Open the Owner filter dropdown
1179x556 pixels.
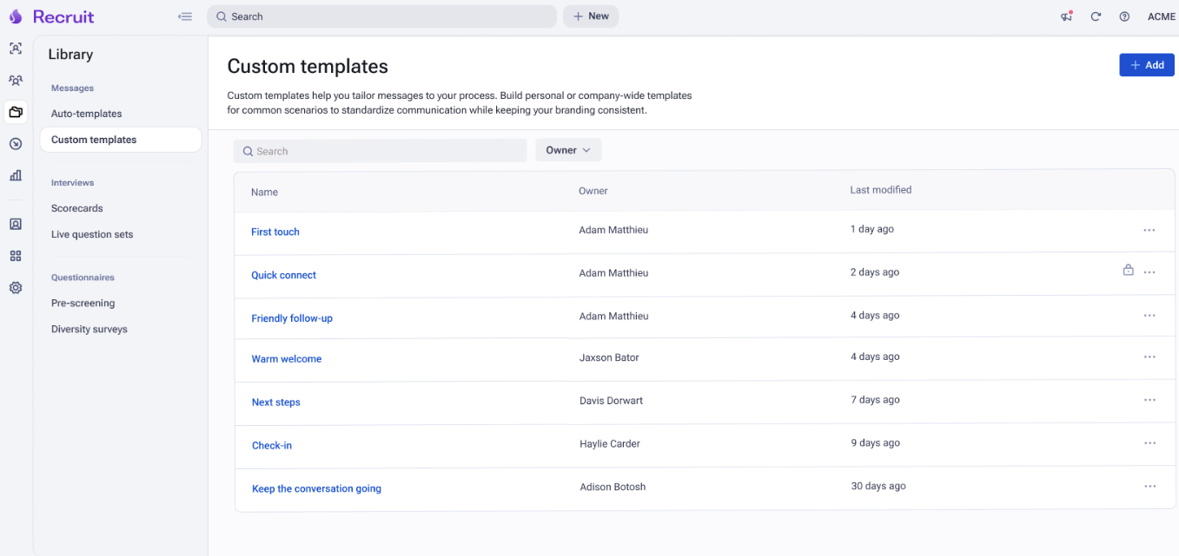click(x=568, y=149)
